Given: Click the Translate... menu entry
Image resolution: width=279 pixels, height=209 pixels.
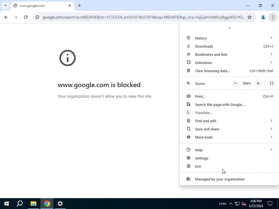Looking at the screenshot, I should [x=229, y=113].
